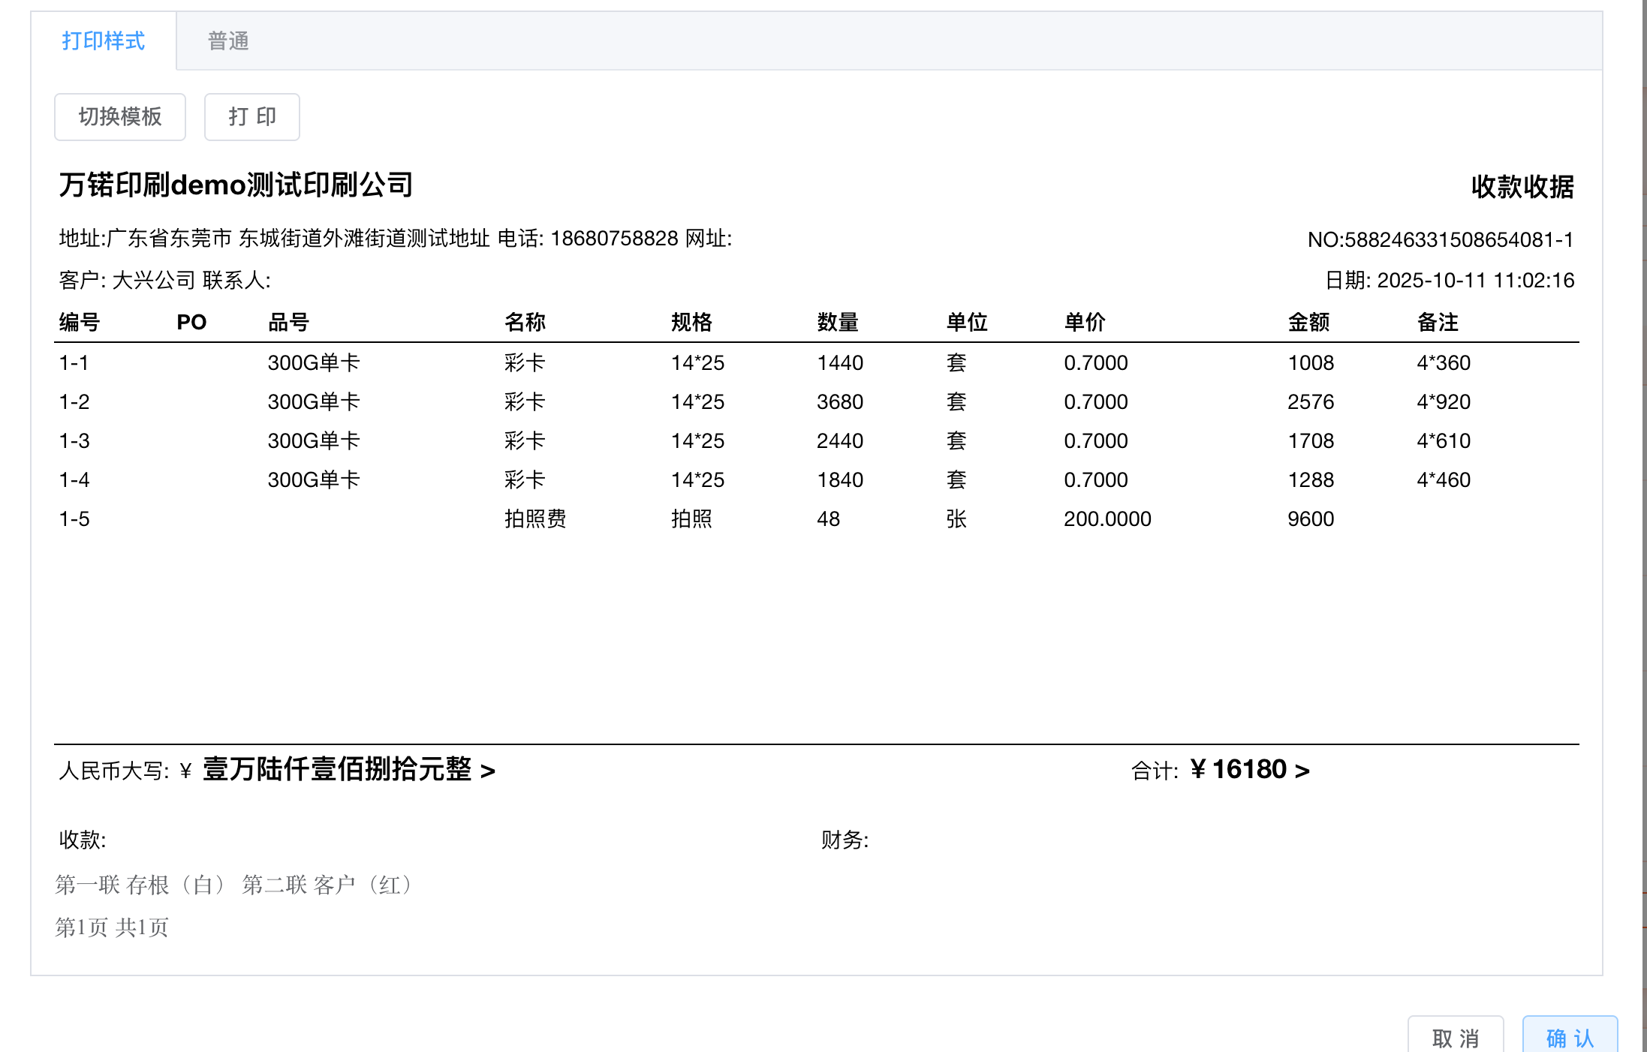Click the 人民币大写 amount text
The width and height of the screenshot is (1647, 1052).
tap(338, 770)
